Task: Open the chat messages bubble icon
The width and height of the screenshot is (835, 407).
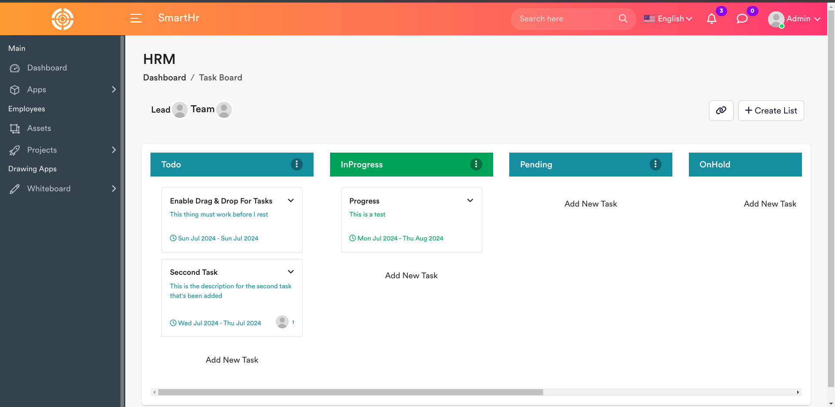Action: (742, 19)
